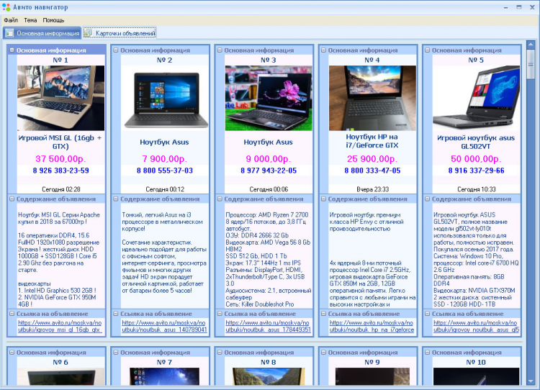Collapse Ссылка на объявление of HP card

(x=323, y=314)
